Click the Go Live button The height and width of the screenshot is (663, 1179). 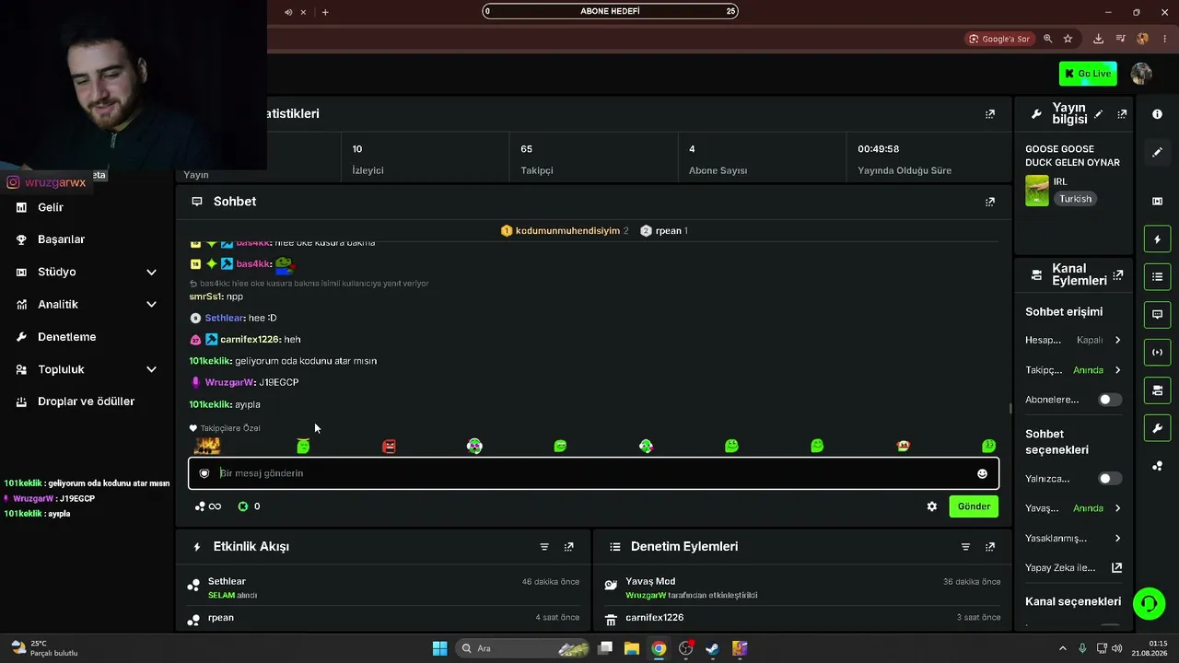pos(1088,74)
